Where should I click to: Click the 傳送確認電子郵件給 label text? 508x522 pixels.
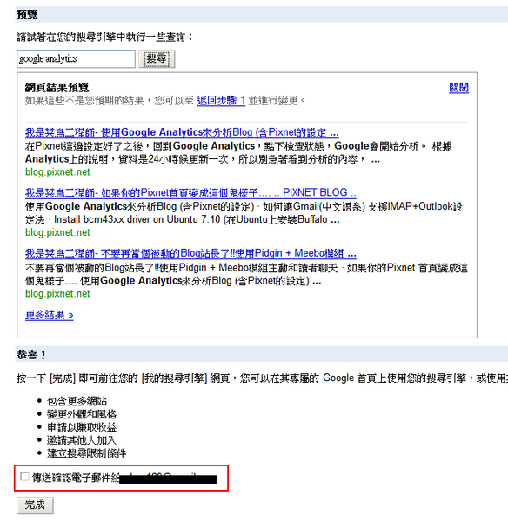tap(76, 478)
